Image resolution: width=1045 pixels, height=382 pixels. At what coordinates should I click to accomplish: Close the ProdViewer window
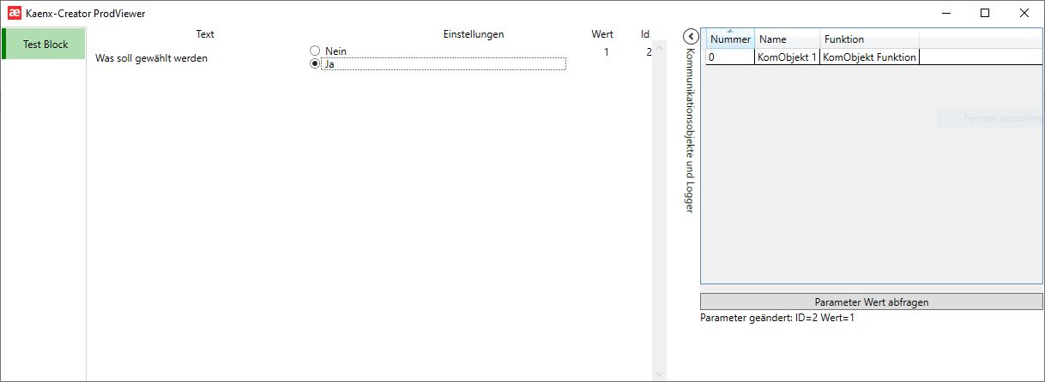coord(1024,13)
